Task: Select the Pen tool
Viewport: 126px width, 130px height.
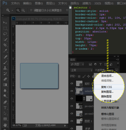Action: click(5, 102)
